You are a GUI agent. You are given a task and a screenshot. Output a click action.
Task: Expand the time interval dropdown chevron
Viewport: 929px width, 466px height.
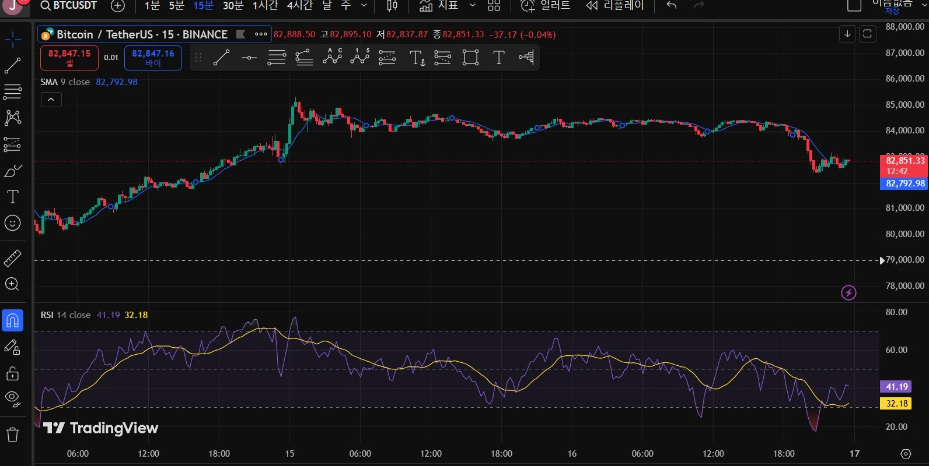(364, 6)
